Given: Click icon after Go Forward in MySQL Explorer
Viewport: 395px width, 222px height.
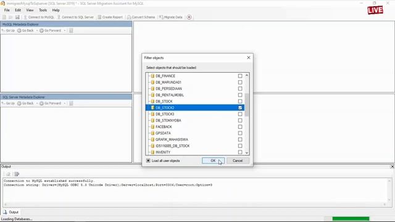Looking at the screenshot, I should click(x=72, y=30).
